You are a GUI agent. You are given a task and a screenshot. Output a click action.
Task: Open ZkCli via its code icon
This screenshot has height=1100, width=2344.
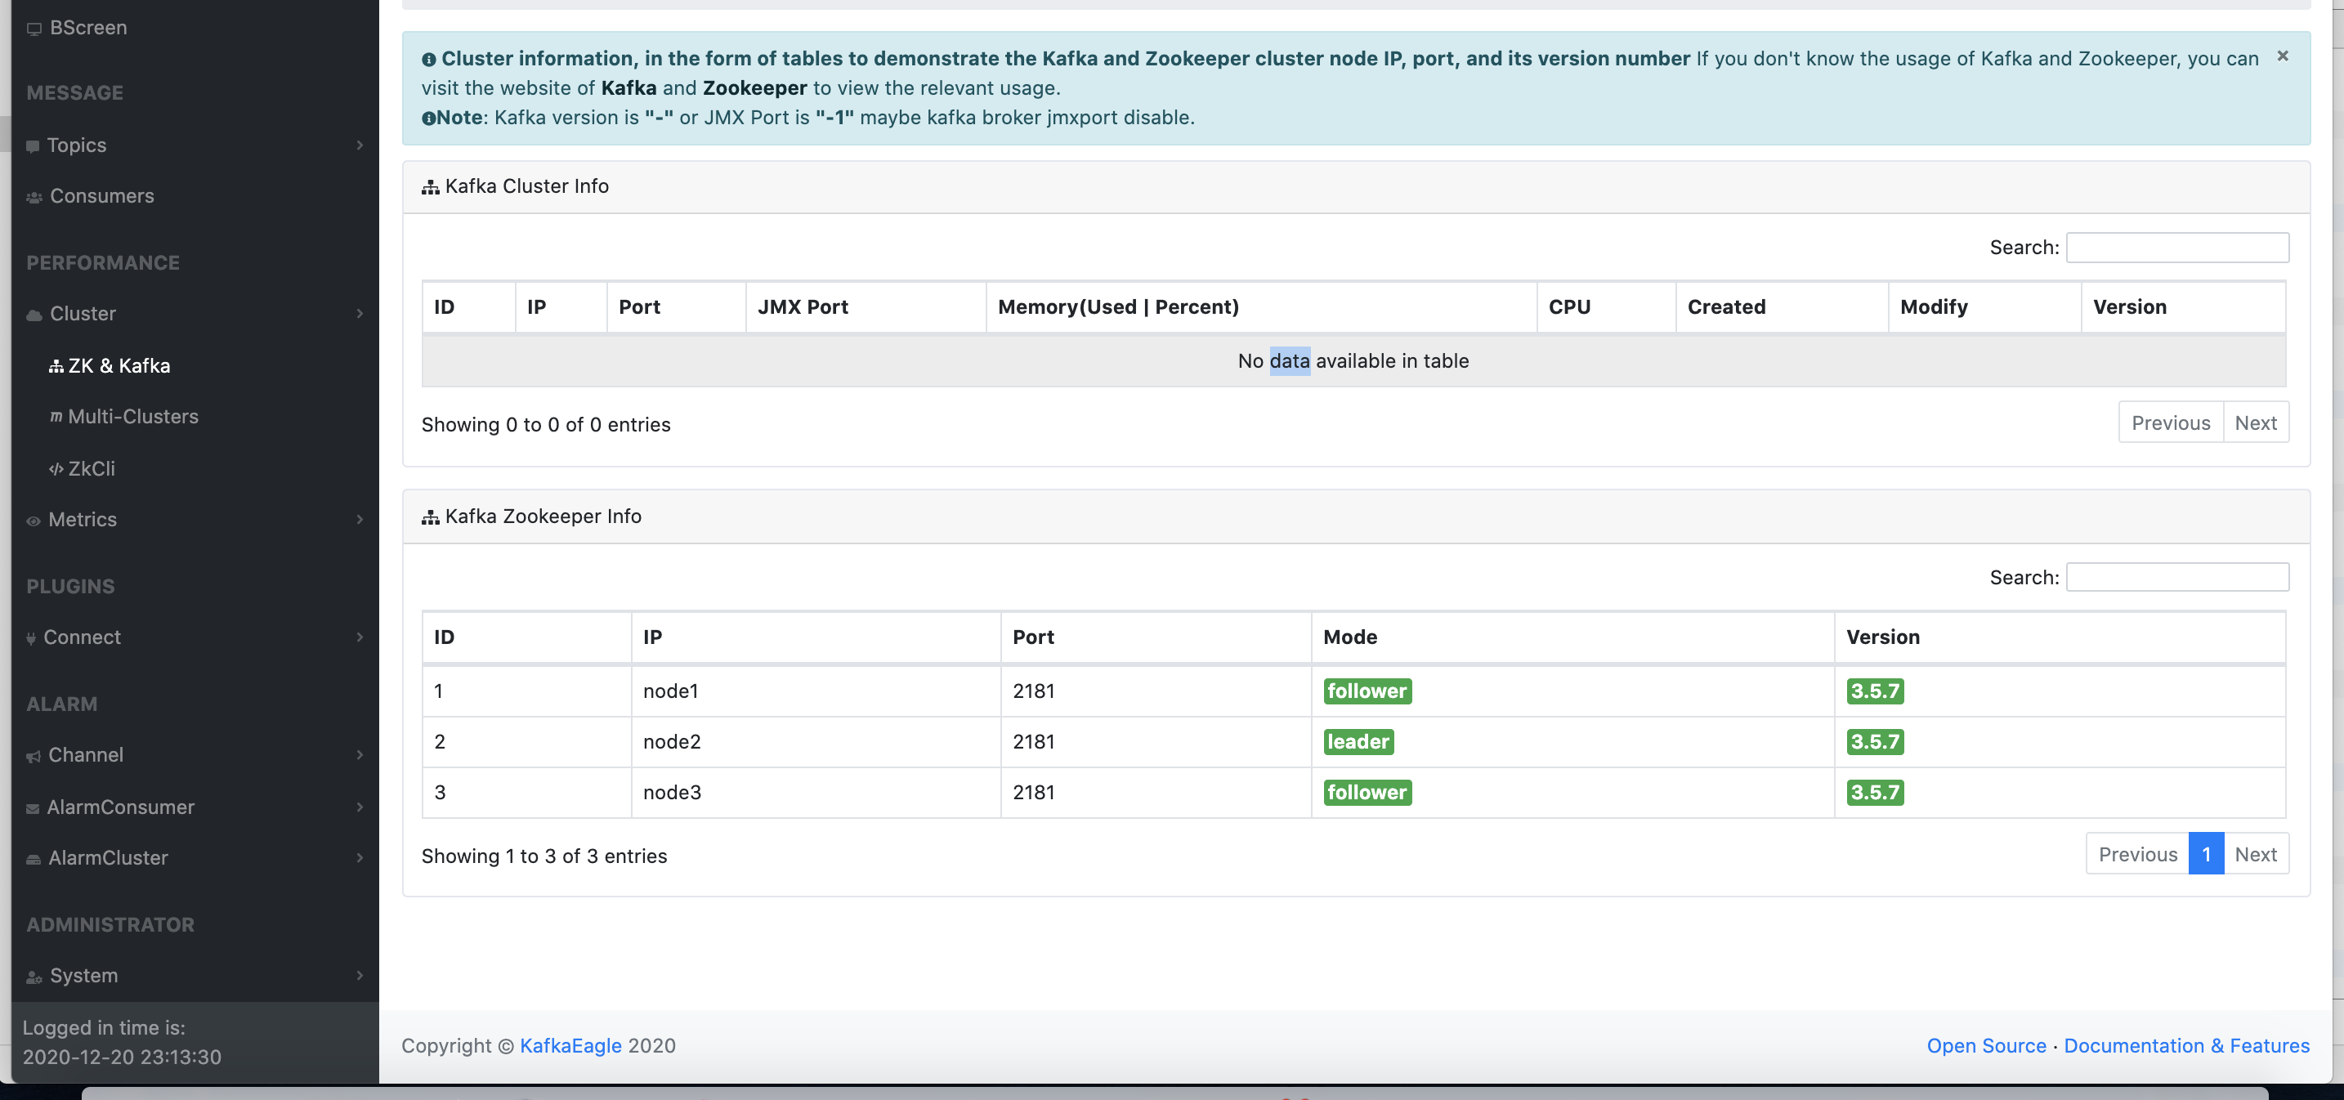click(55, 468)
